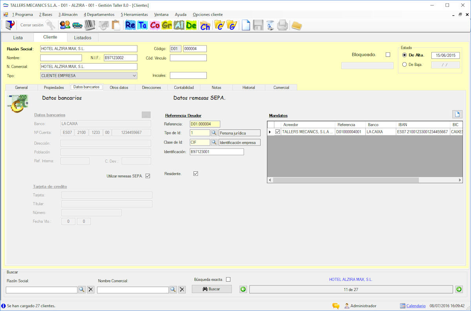Image resolution: width=471 pixels, height=311 pixels.
Task: Search by Nombre Comercial magnifier icon
Action: 173,289
